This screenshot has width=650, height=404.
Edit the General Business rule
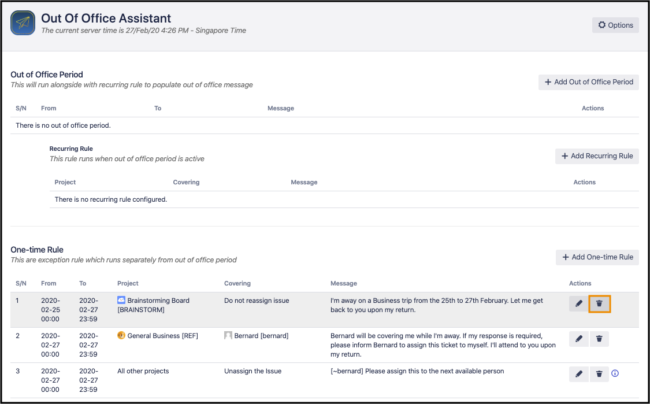pos(579,339)
